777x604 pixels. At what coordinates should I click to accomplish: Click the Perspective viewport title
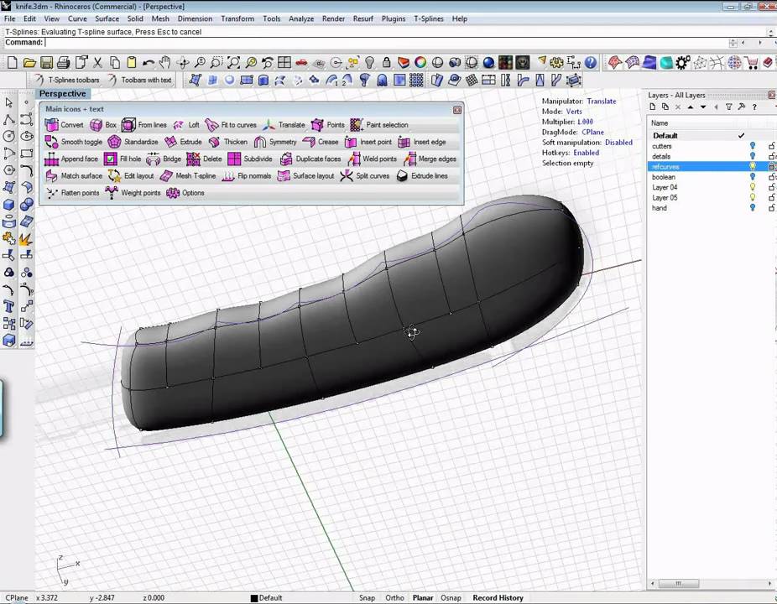point(62,94)
